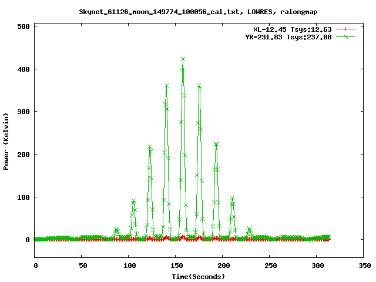Click the 150 tick label on x-axis
The width and height of the screenshot is (376, 282).
(x=175, y=266)
